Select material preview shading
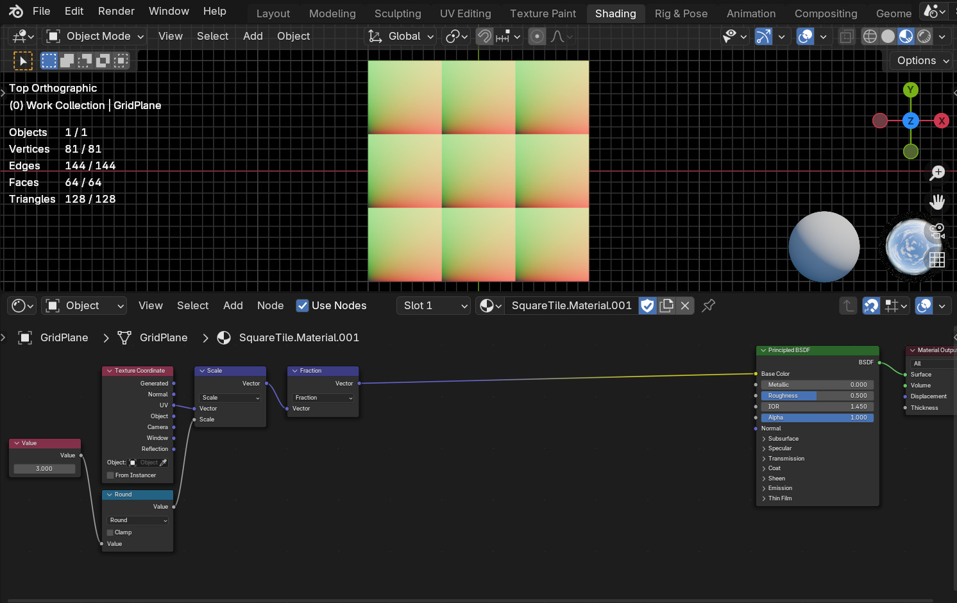The width and height of the screenshot is (957, 603). pyautogui.click(x=906, y=37)
